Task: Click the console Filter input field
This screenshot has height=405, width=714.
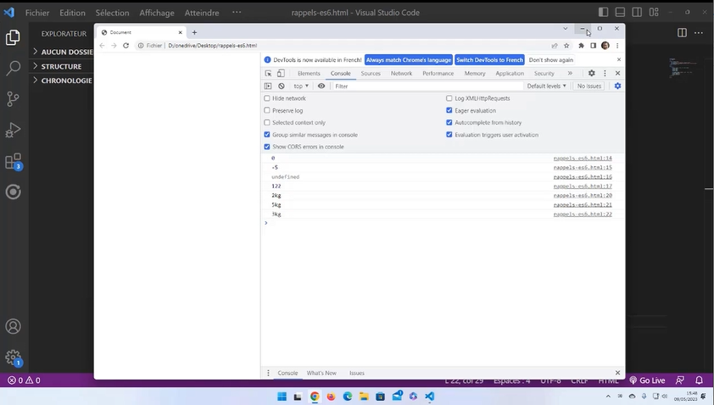Action: [x=427, y=86]
